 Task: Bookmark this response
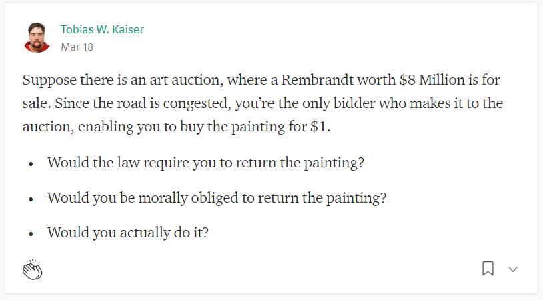pyautogui.click(x=488, y=269)
